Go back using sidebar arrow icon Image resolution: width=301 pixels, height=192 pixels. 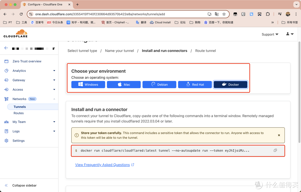(x=6, y=48)
